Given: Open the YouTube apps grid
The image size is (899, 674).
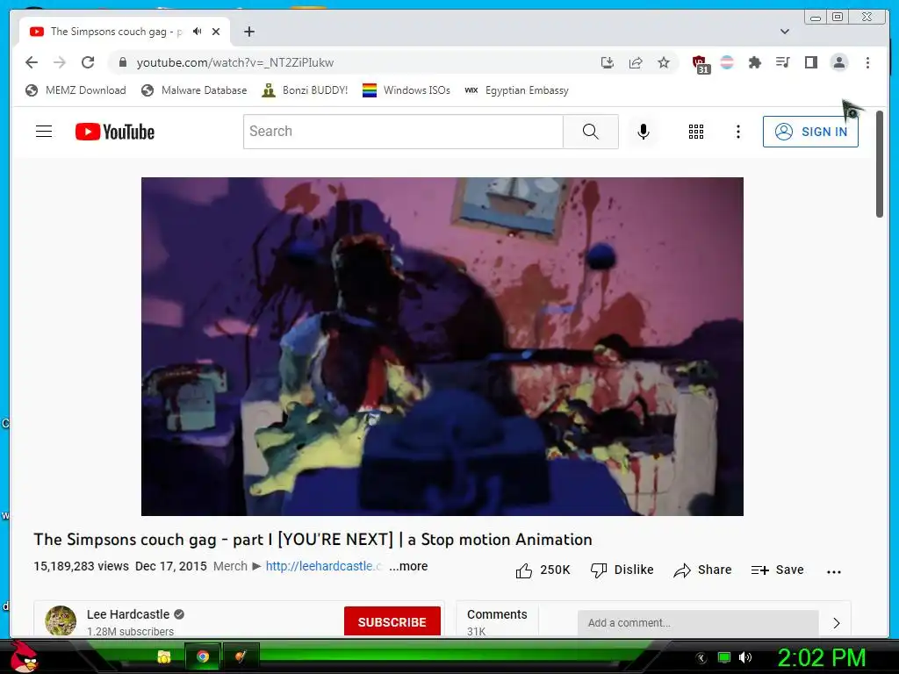Looking at the screenshot, I should point(696,132).
